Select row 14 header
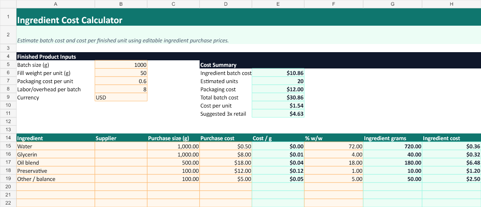Screen dimensions: 481x207 (8, 138)
